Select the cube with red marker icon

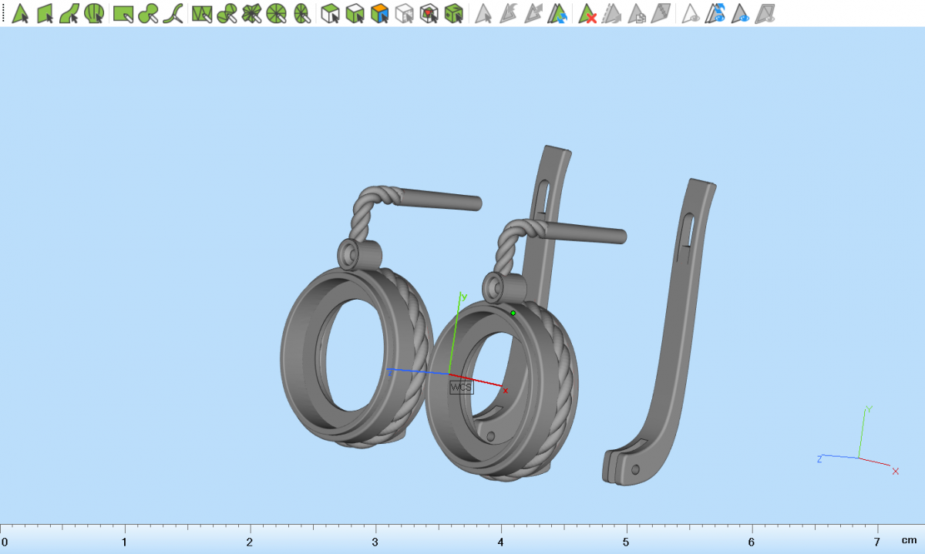429,13
